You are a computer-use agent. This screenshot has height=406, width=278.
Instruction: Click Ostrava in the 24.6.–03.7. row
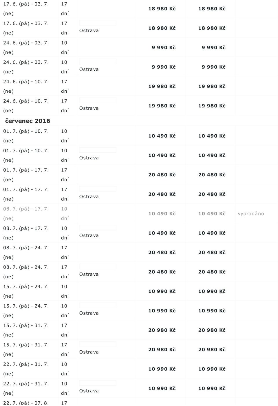(x=89, y=70)
